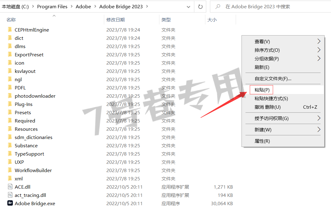Image resolution: width=331 pixels, height=207 pixels.
Task: Open the 分组依据(P) submenu arrow
Action: point(319,58)
